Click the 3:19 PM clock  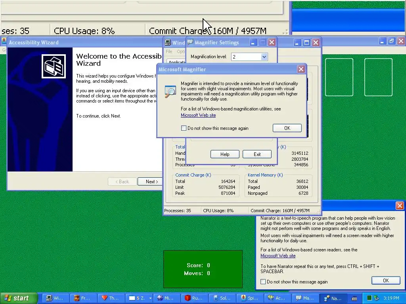click(x=391, y=298)
